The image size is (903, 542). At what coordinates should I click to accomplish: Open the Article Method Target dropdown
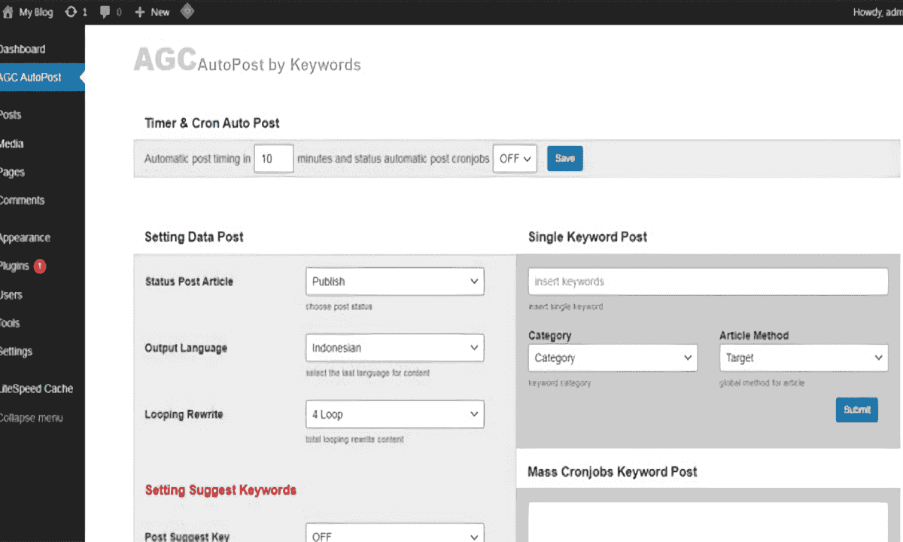[804, 358]
